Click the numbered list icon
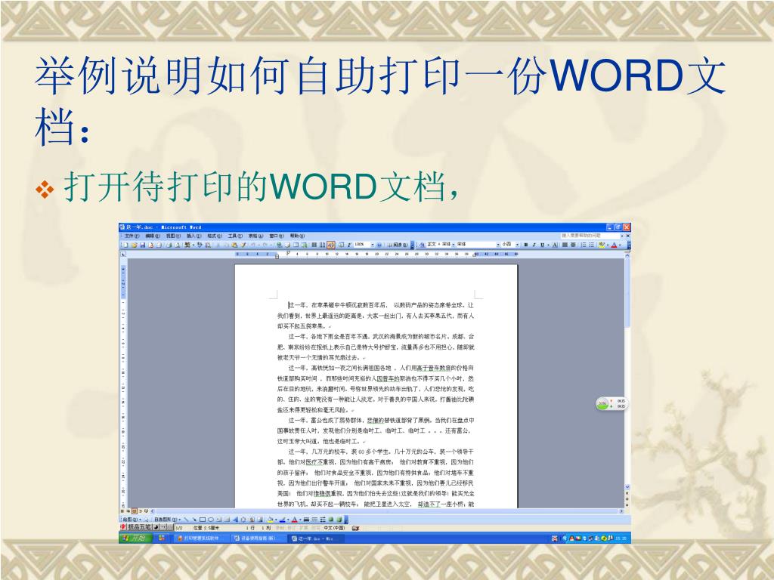This screenshot has height=580, width=774. point(584,245)
